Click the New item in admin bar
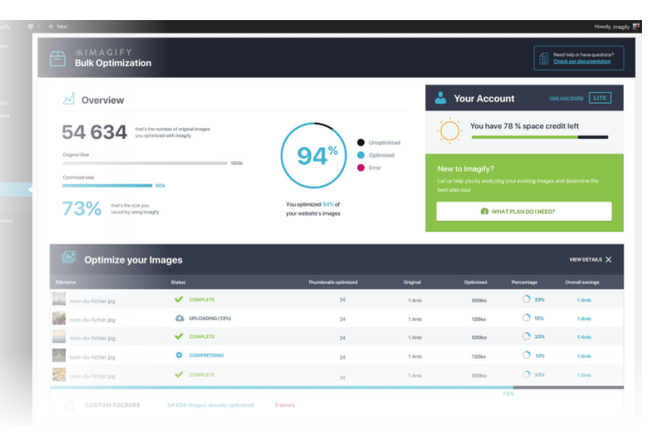This screenshot has height=436, width=658. click(x=58, y=26)
